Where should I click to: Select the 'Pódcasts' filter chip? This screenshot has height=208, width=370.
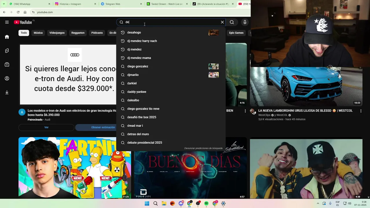97,33
